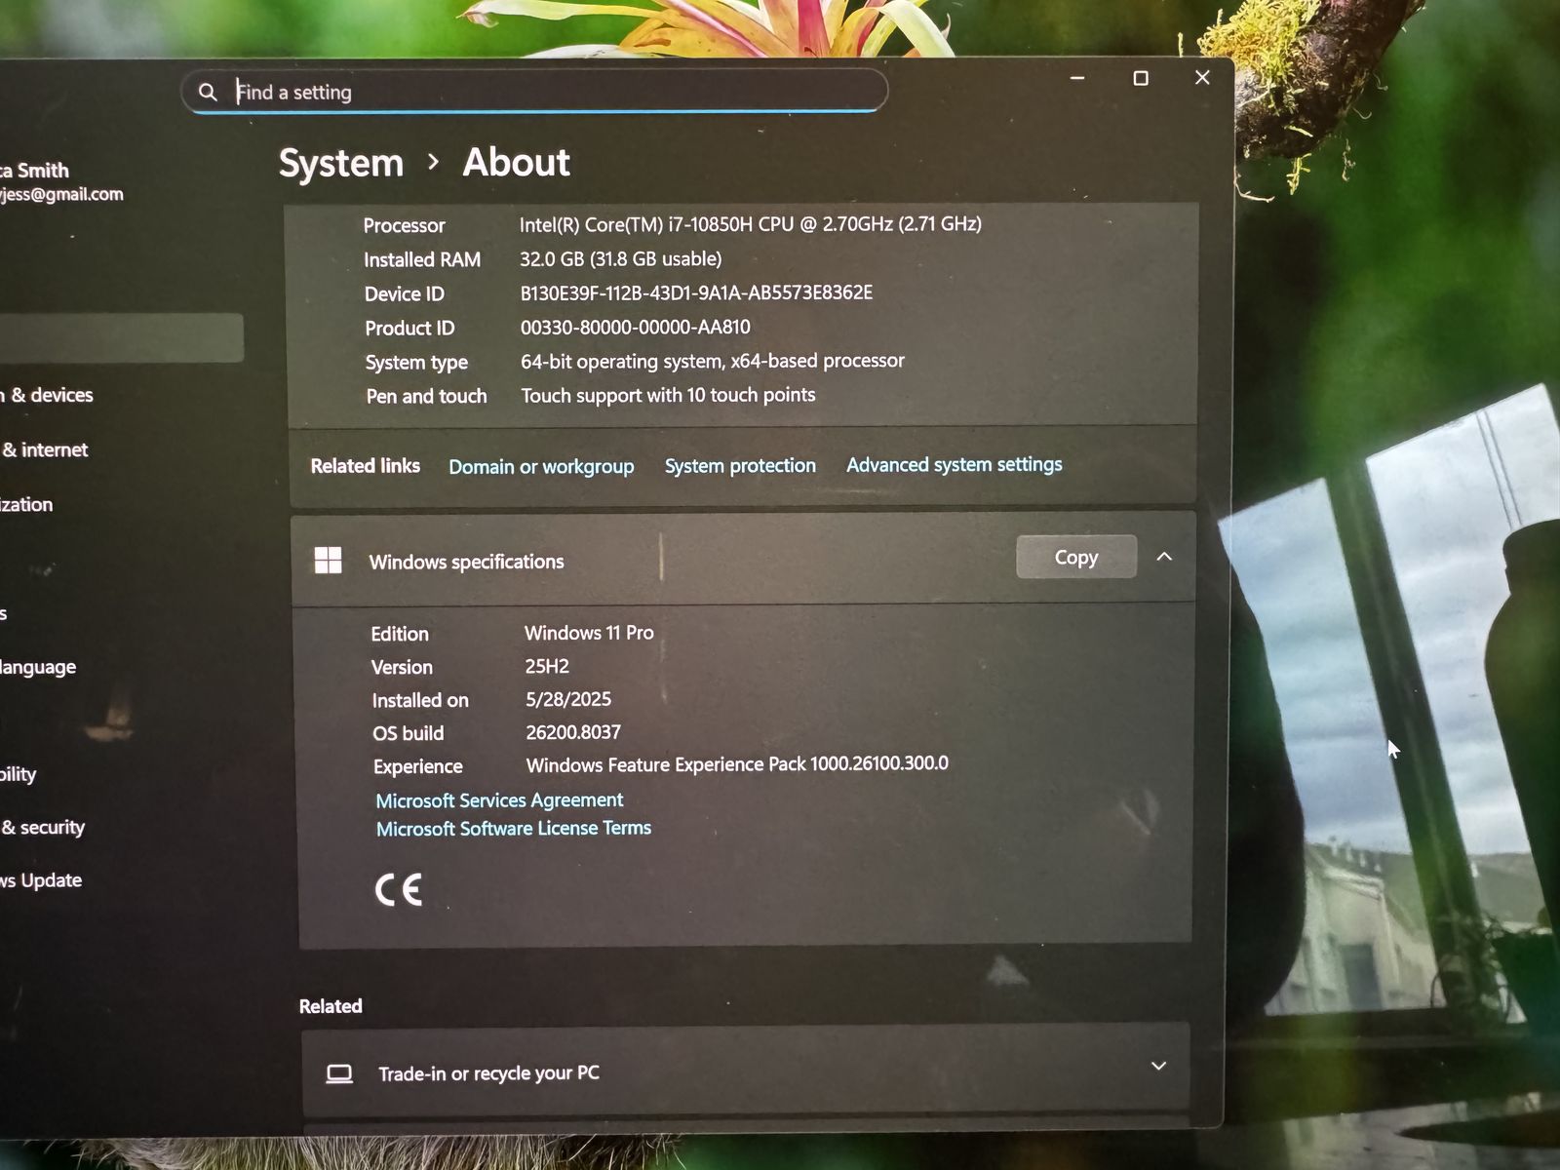Click the magnifier search icon
1560x1170 pixels.
pos(207,93)
